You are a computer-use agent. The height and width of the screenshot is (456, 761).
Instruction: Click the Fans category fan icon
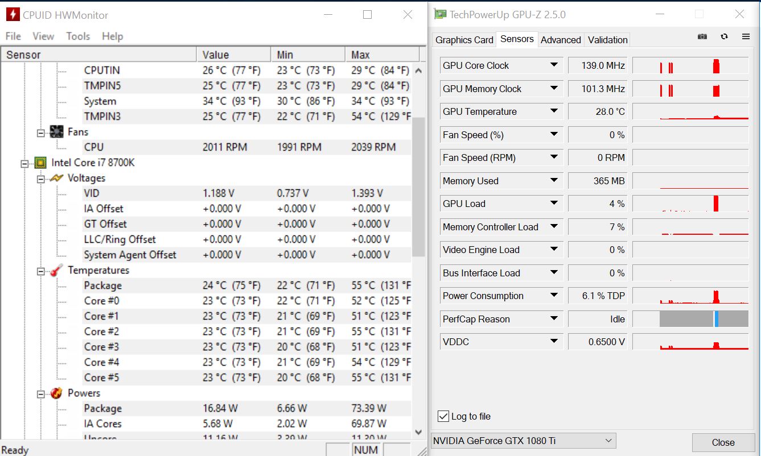pyautogui.click(x=56, y=132)
